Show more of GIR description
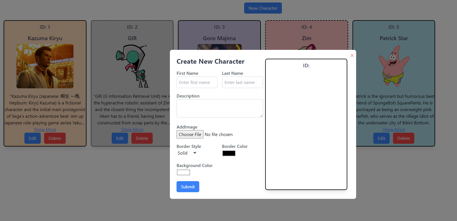The width and height of the screenshot is (457, 221). point(132,129)
